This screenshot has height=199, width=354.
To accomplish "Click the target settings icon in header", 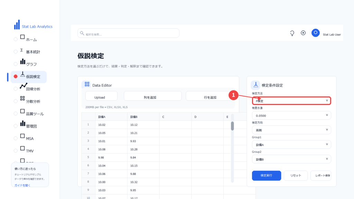I will (x=303, y=33).
